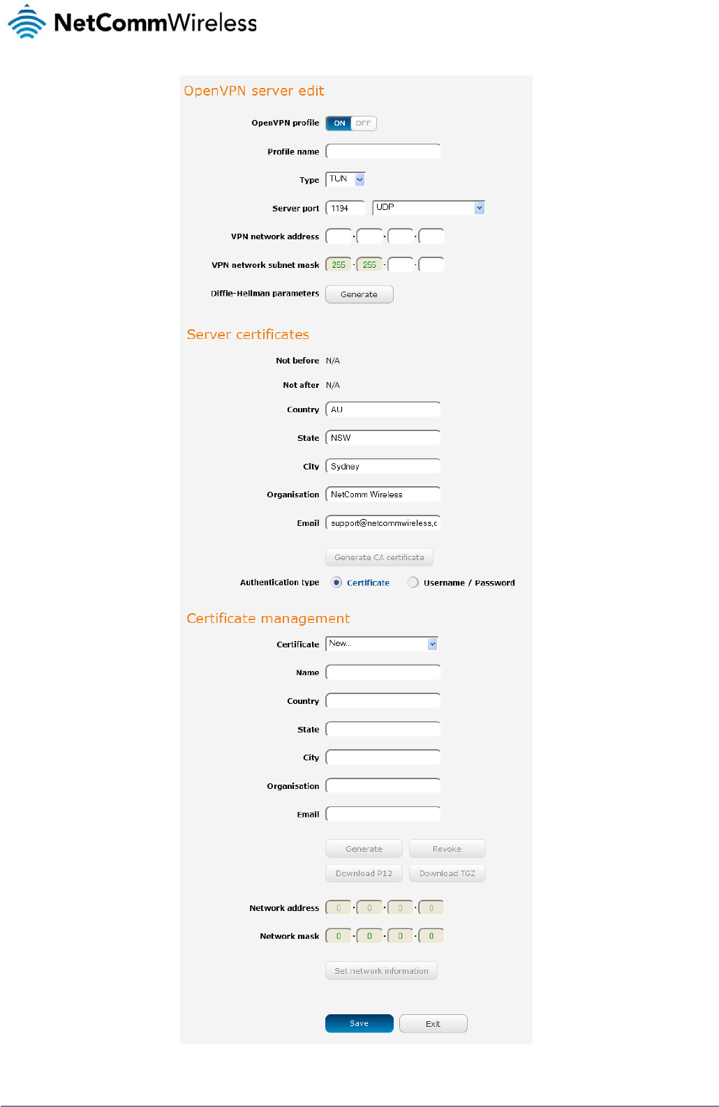Click Generate for Diffie-Hellman parameters

coord(359,294)
